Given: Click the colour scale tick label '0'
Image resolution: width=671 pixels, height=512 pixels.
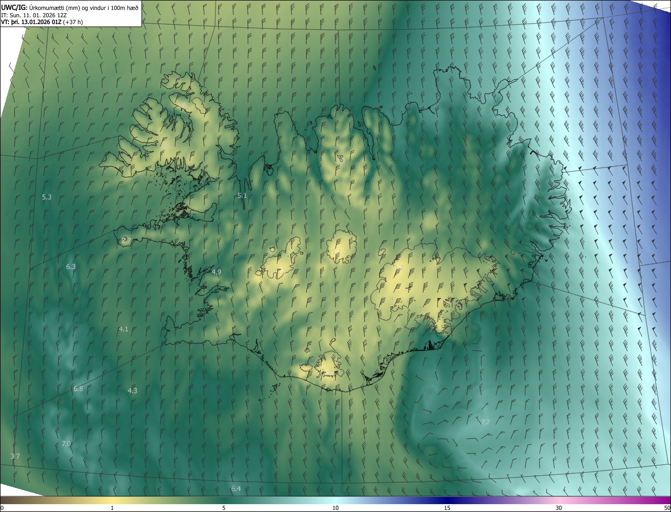Looking at the screenshot, I should tap(2, 508).
